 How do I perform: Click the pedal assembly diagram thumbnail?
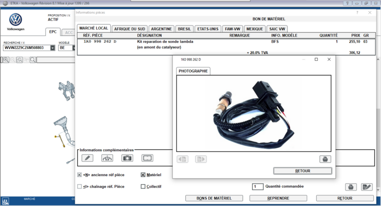pyautogui.click(x=67, y=91)
